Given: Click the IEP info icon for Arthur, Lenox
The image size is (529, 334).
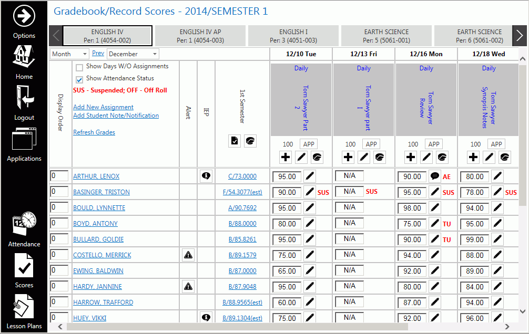Looking at the screenshot, I should (206, 176).
